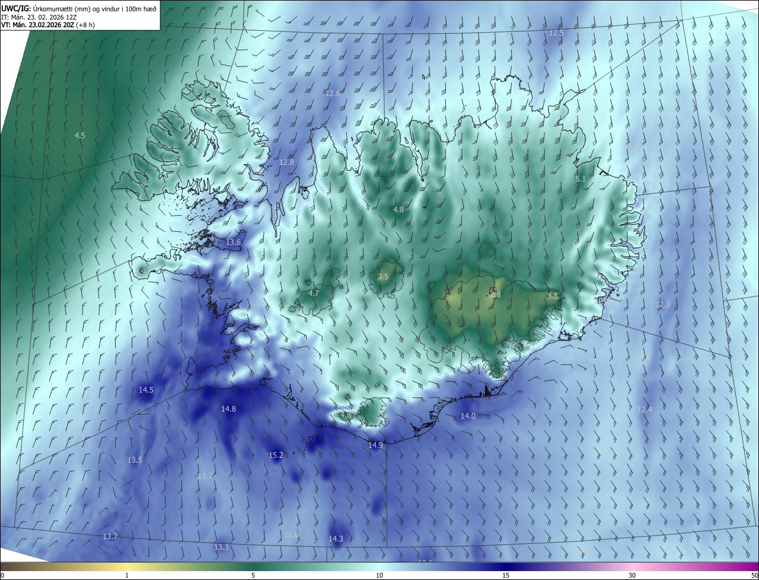Click the 12.3 value off the east coast

point(662,305)
